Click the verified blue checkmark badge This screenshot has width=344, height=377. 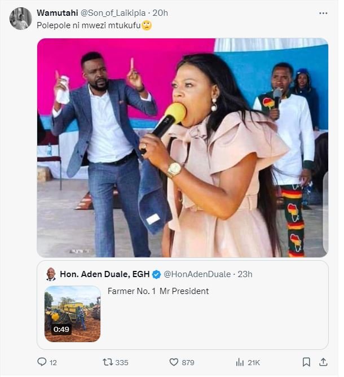click(157, 274)
